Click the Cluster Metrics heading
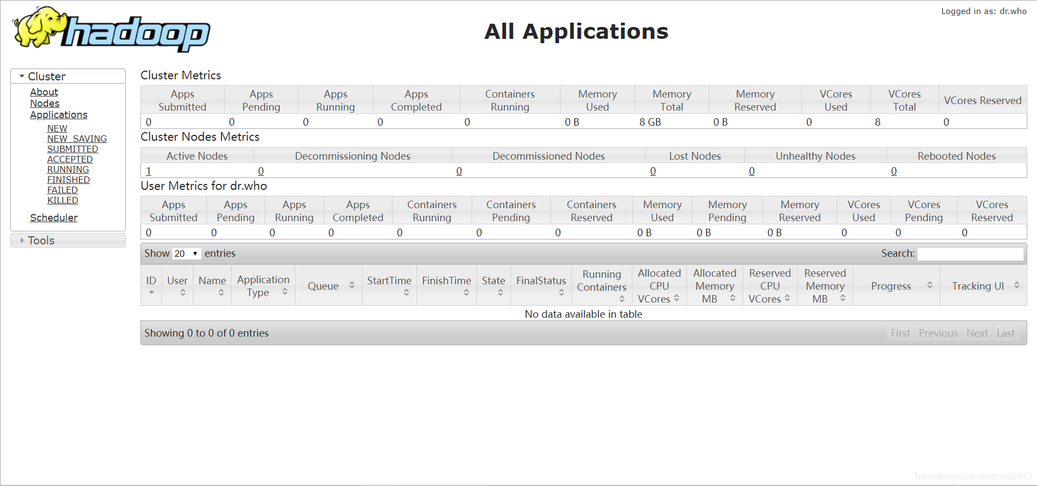The height and width of the screenshot is (486, 1037). [181, 76]
